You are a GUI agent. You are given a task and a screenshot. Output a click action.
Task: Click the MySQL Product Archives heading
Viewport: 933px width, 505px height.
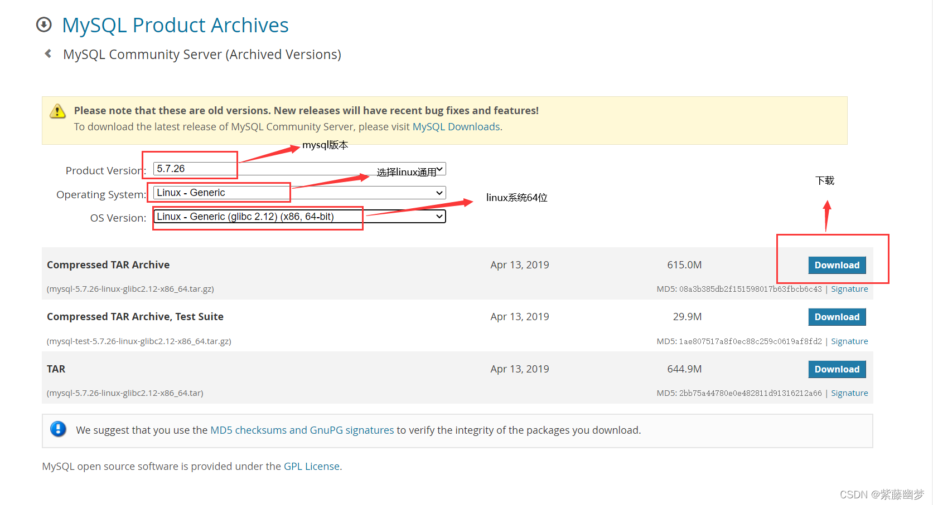click(175, 25)
